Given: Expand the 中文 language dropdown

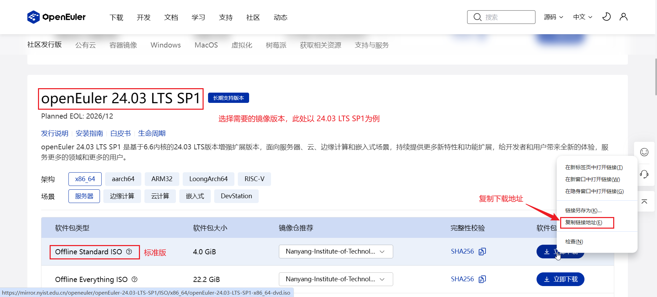Looking at the screenshot, I should pyautogui.click(x=583, y=17).
